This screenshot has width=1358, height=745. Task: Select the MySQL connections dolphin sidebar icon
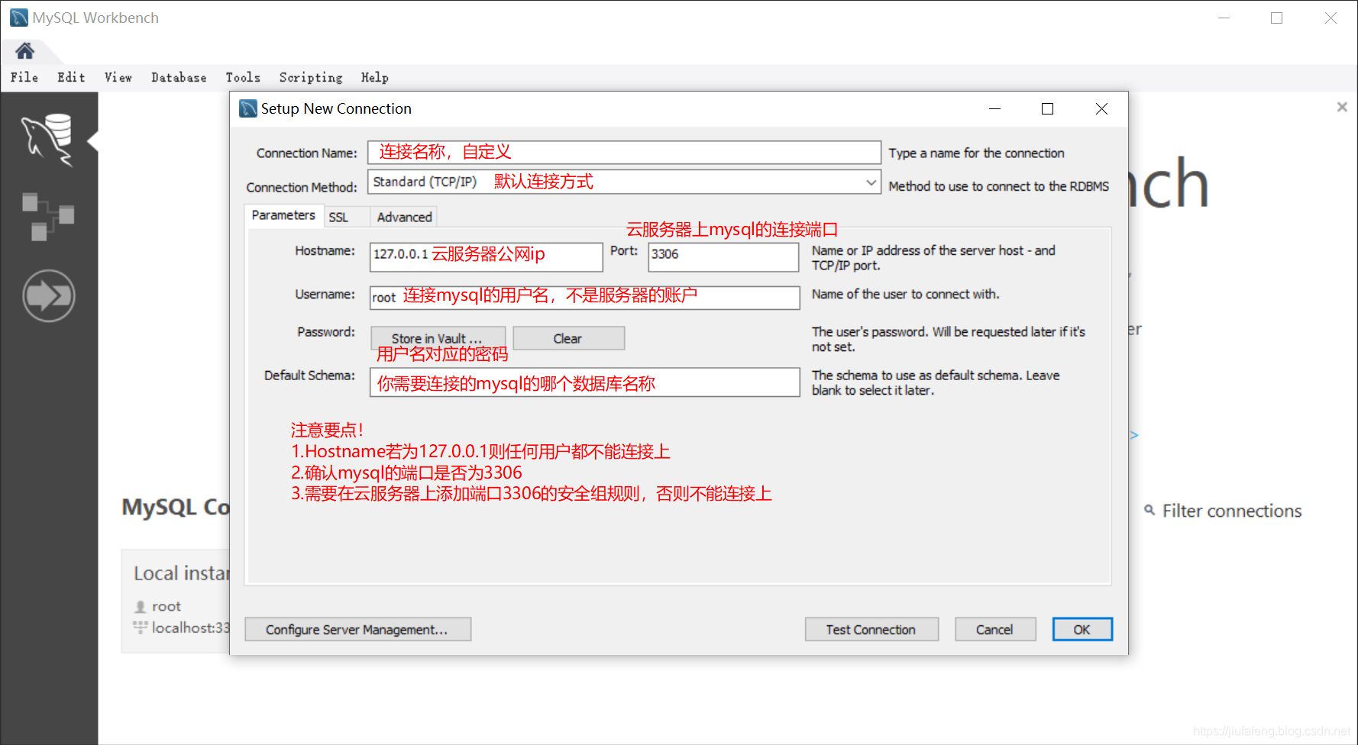pos(48,140)
